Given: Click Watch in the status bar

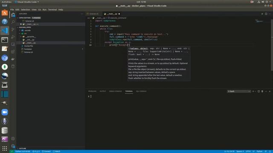Looking at the screenshot, I should (x=57, y=151).
